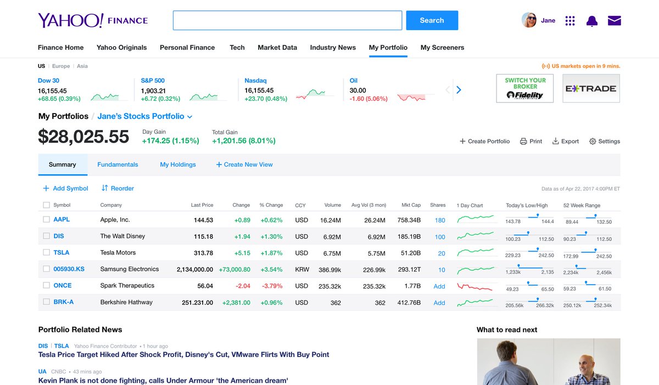Image resolution: width=659 pixels, height=385 pixels.
Task: Sort by Last Price column header
Action: coord(202,205)
